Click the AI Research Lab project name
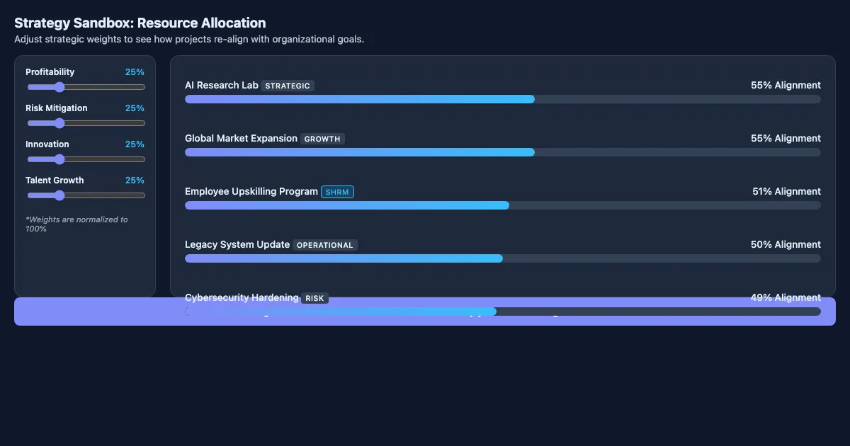Image resolution: width=850 pixels, height=446 pixels. tap(222, 85)
